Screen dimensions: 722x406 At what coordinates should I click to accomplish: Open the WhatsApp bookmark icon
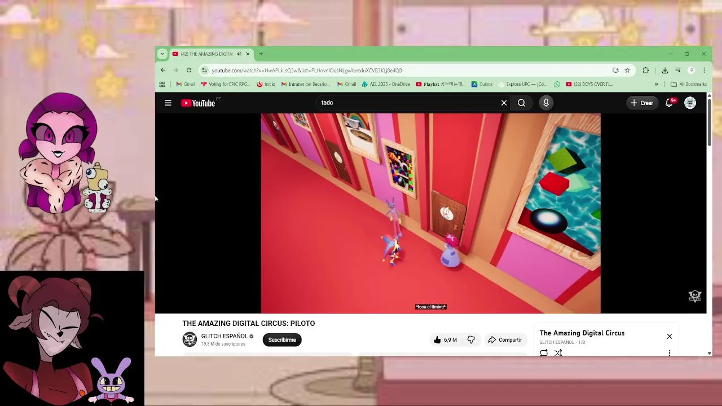pos(557,85)
